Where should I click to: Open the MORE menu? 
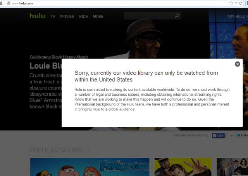point(98,16)
